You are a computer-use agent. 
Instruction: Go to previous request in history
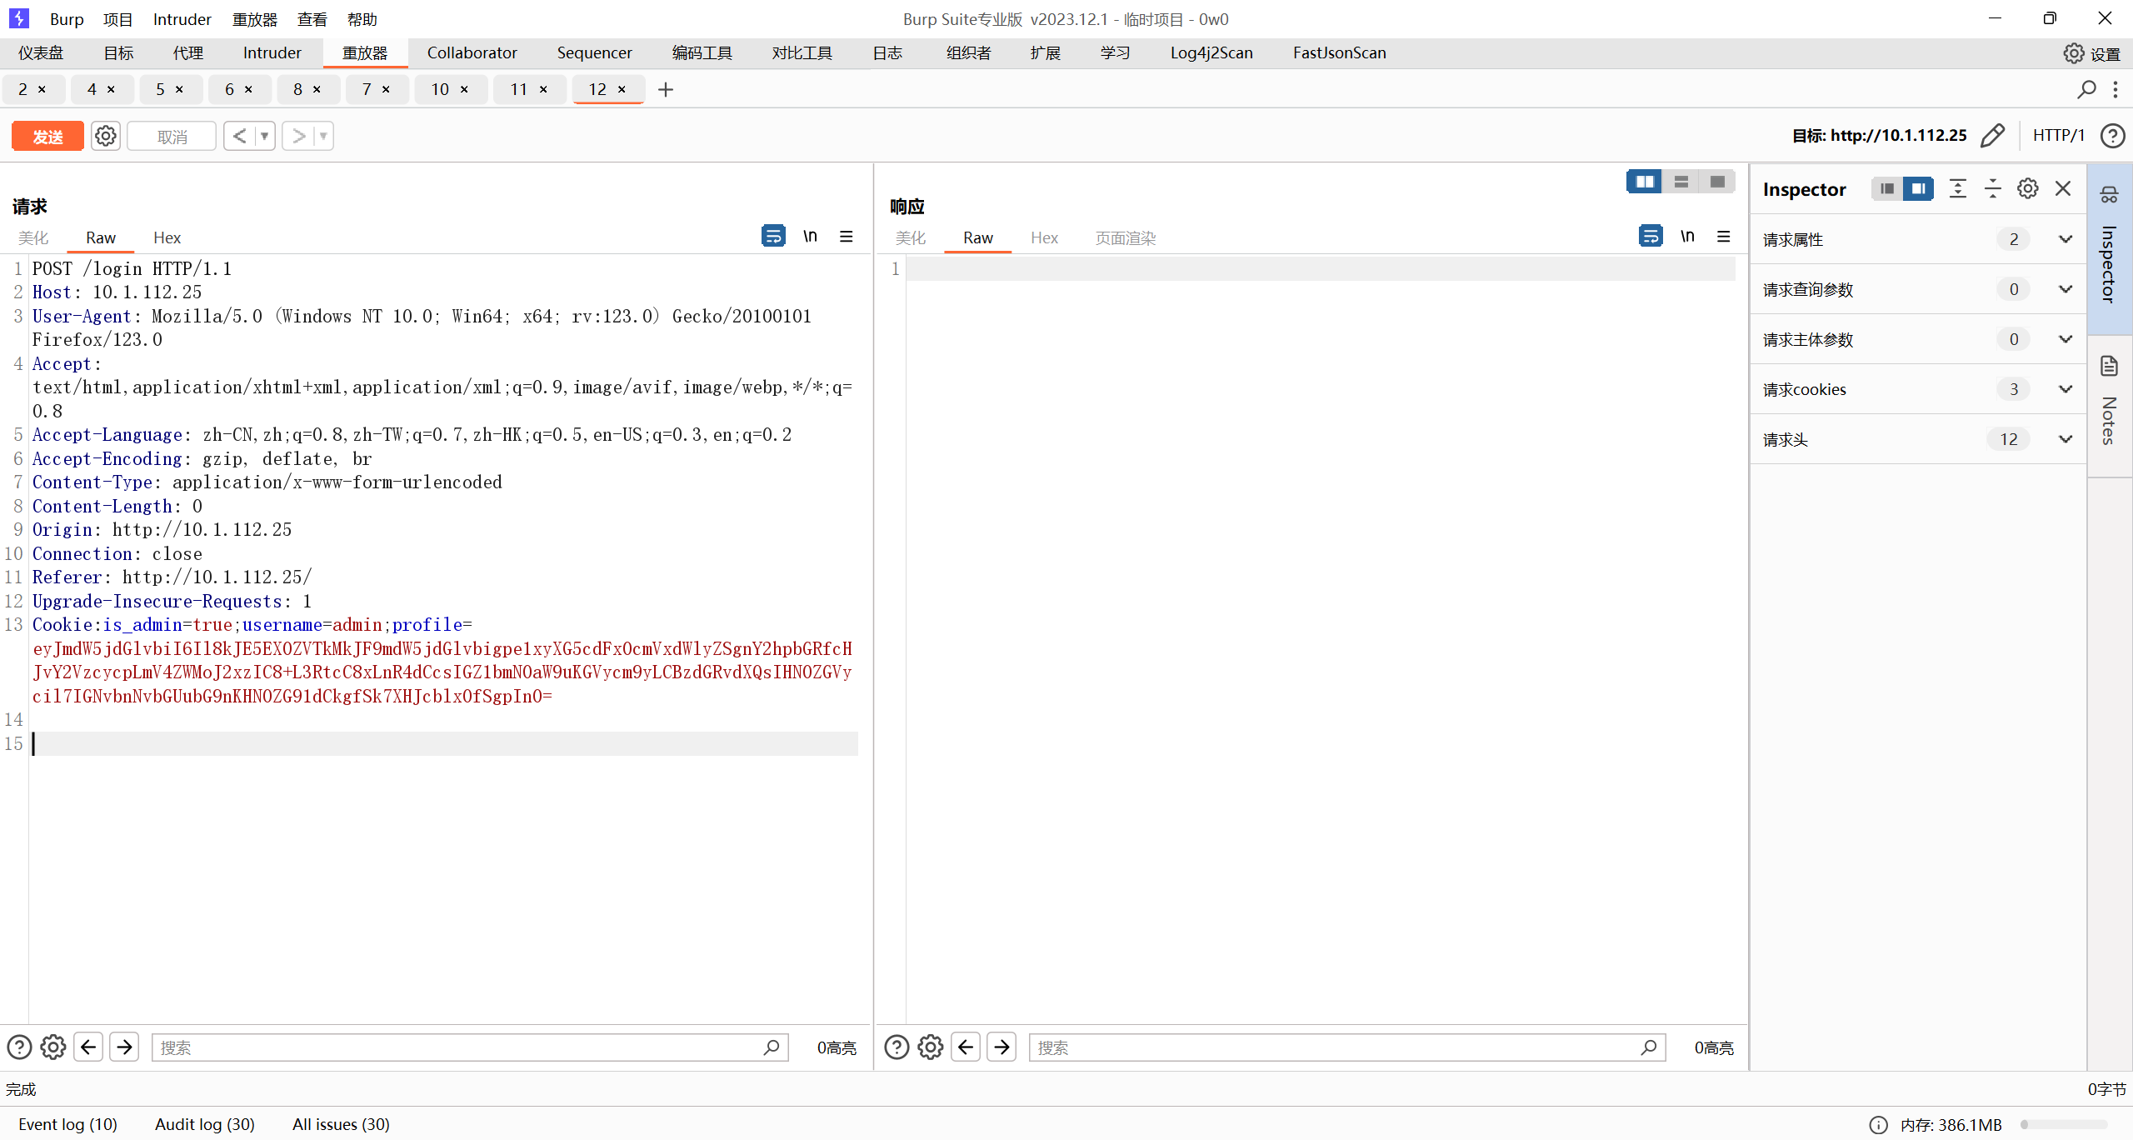point(239,136)
